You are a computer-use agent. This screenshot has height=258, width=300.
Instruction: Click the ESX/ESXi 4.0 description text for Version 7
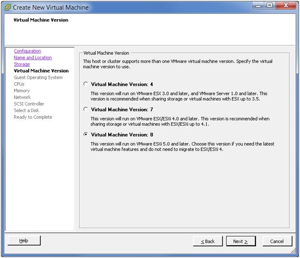pos(180,122)
